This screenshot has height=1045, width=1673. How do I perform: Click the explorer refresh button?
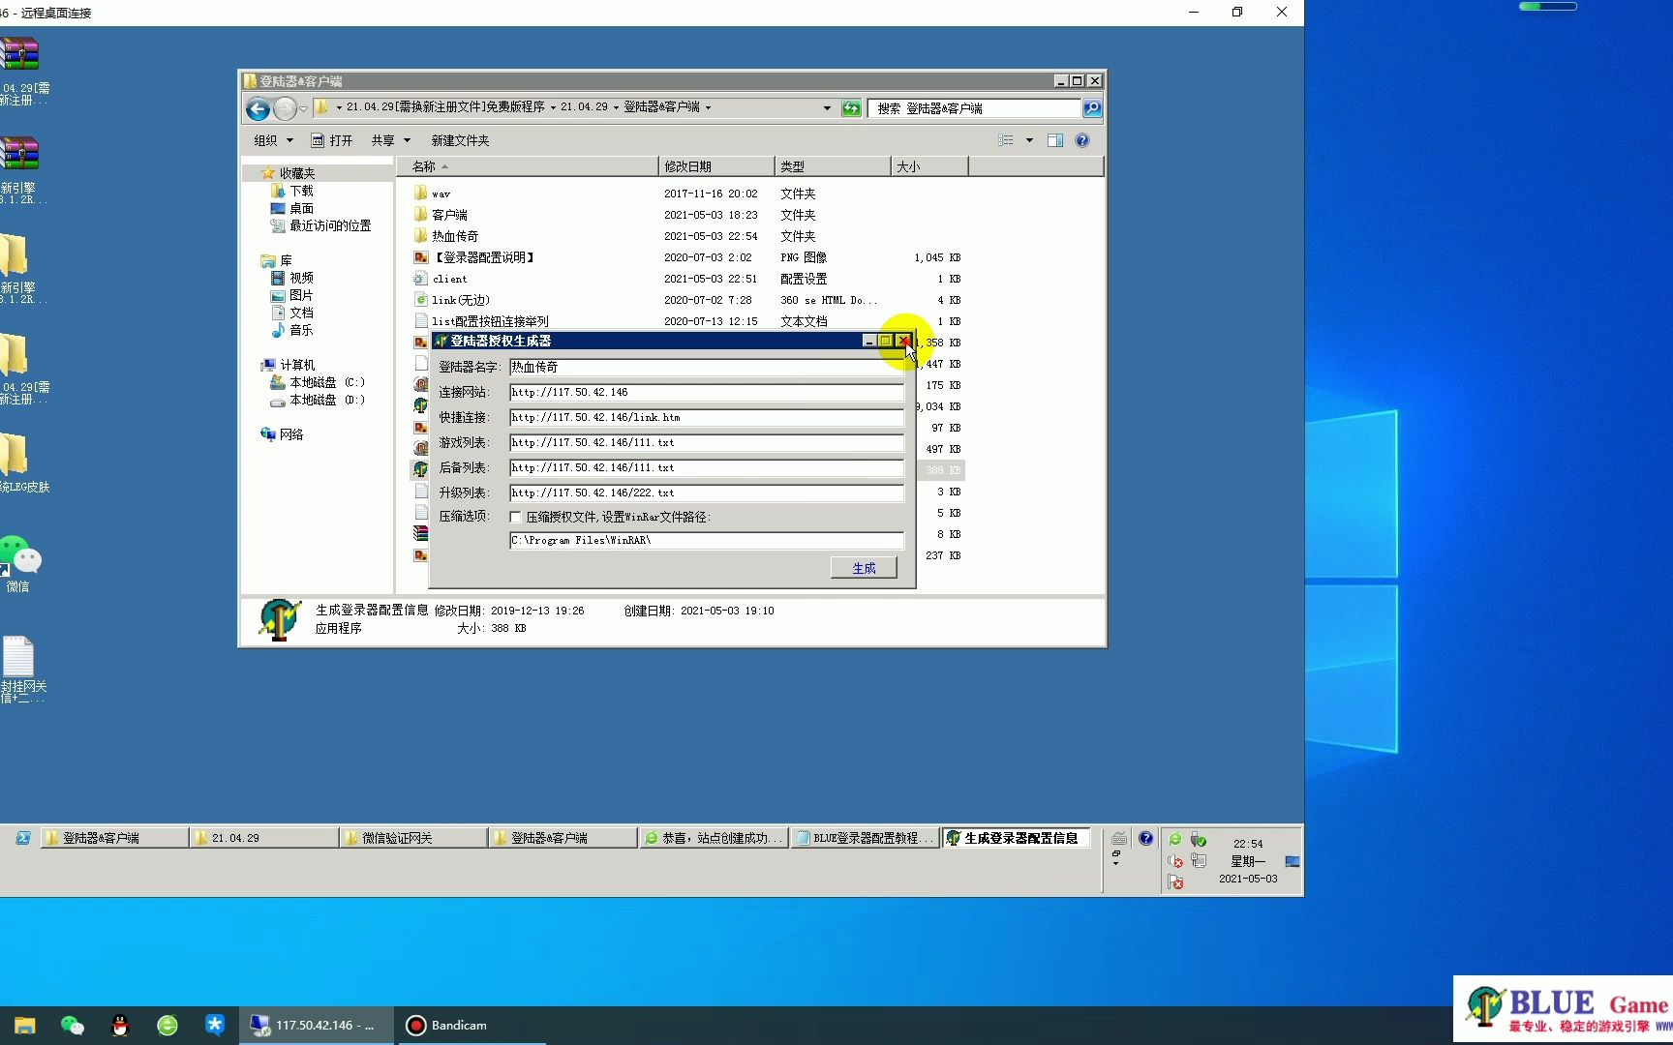(851, 108)
